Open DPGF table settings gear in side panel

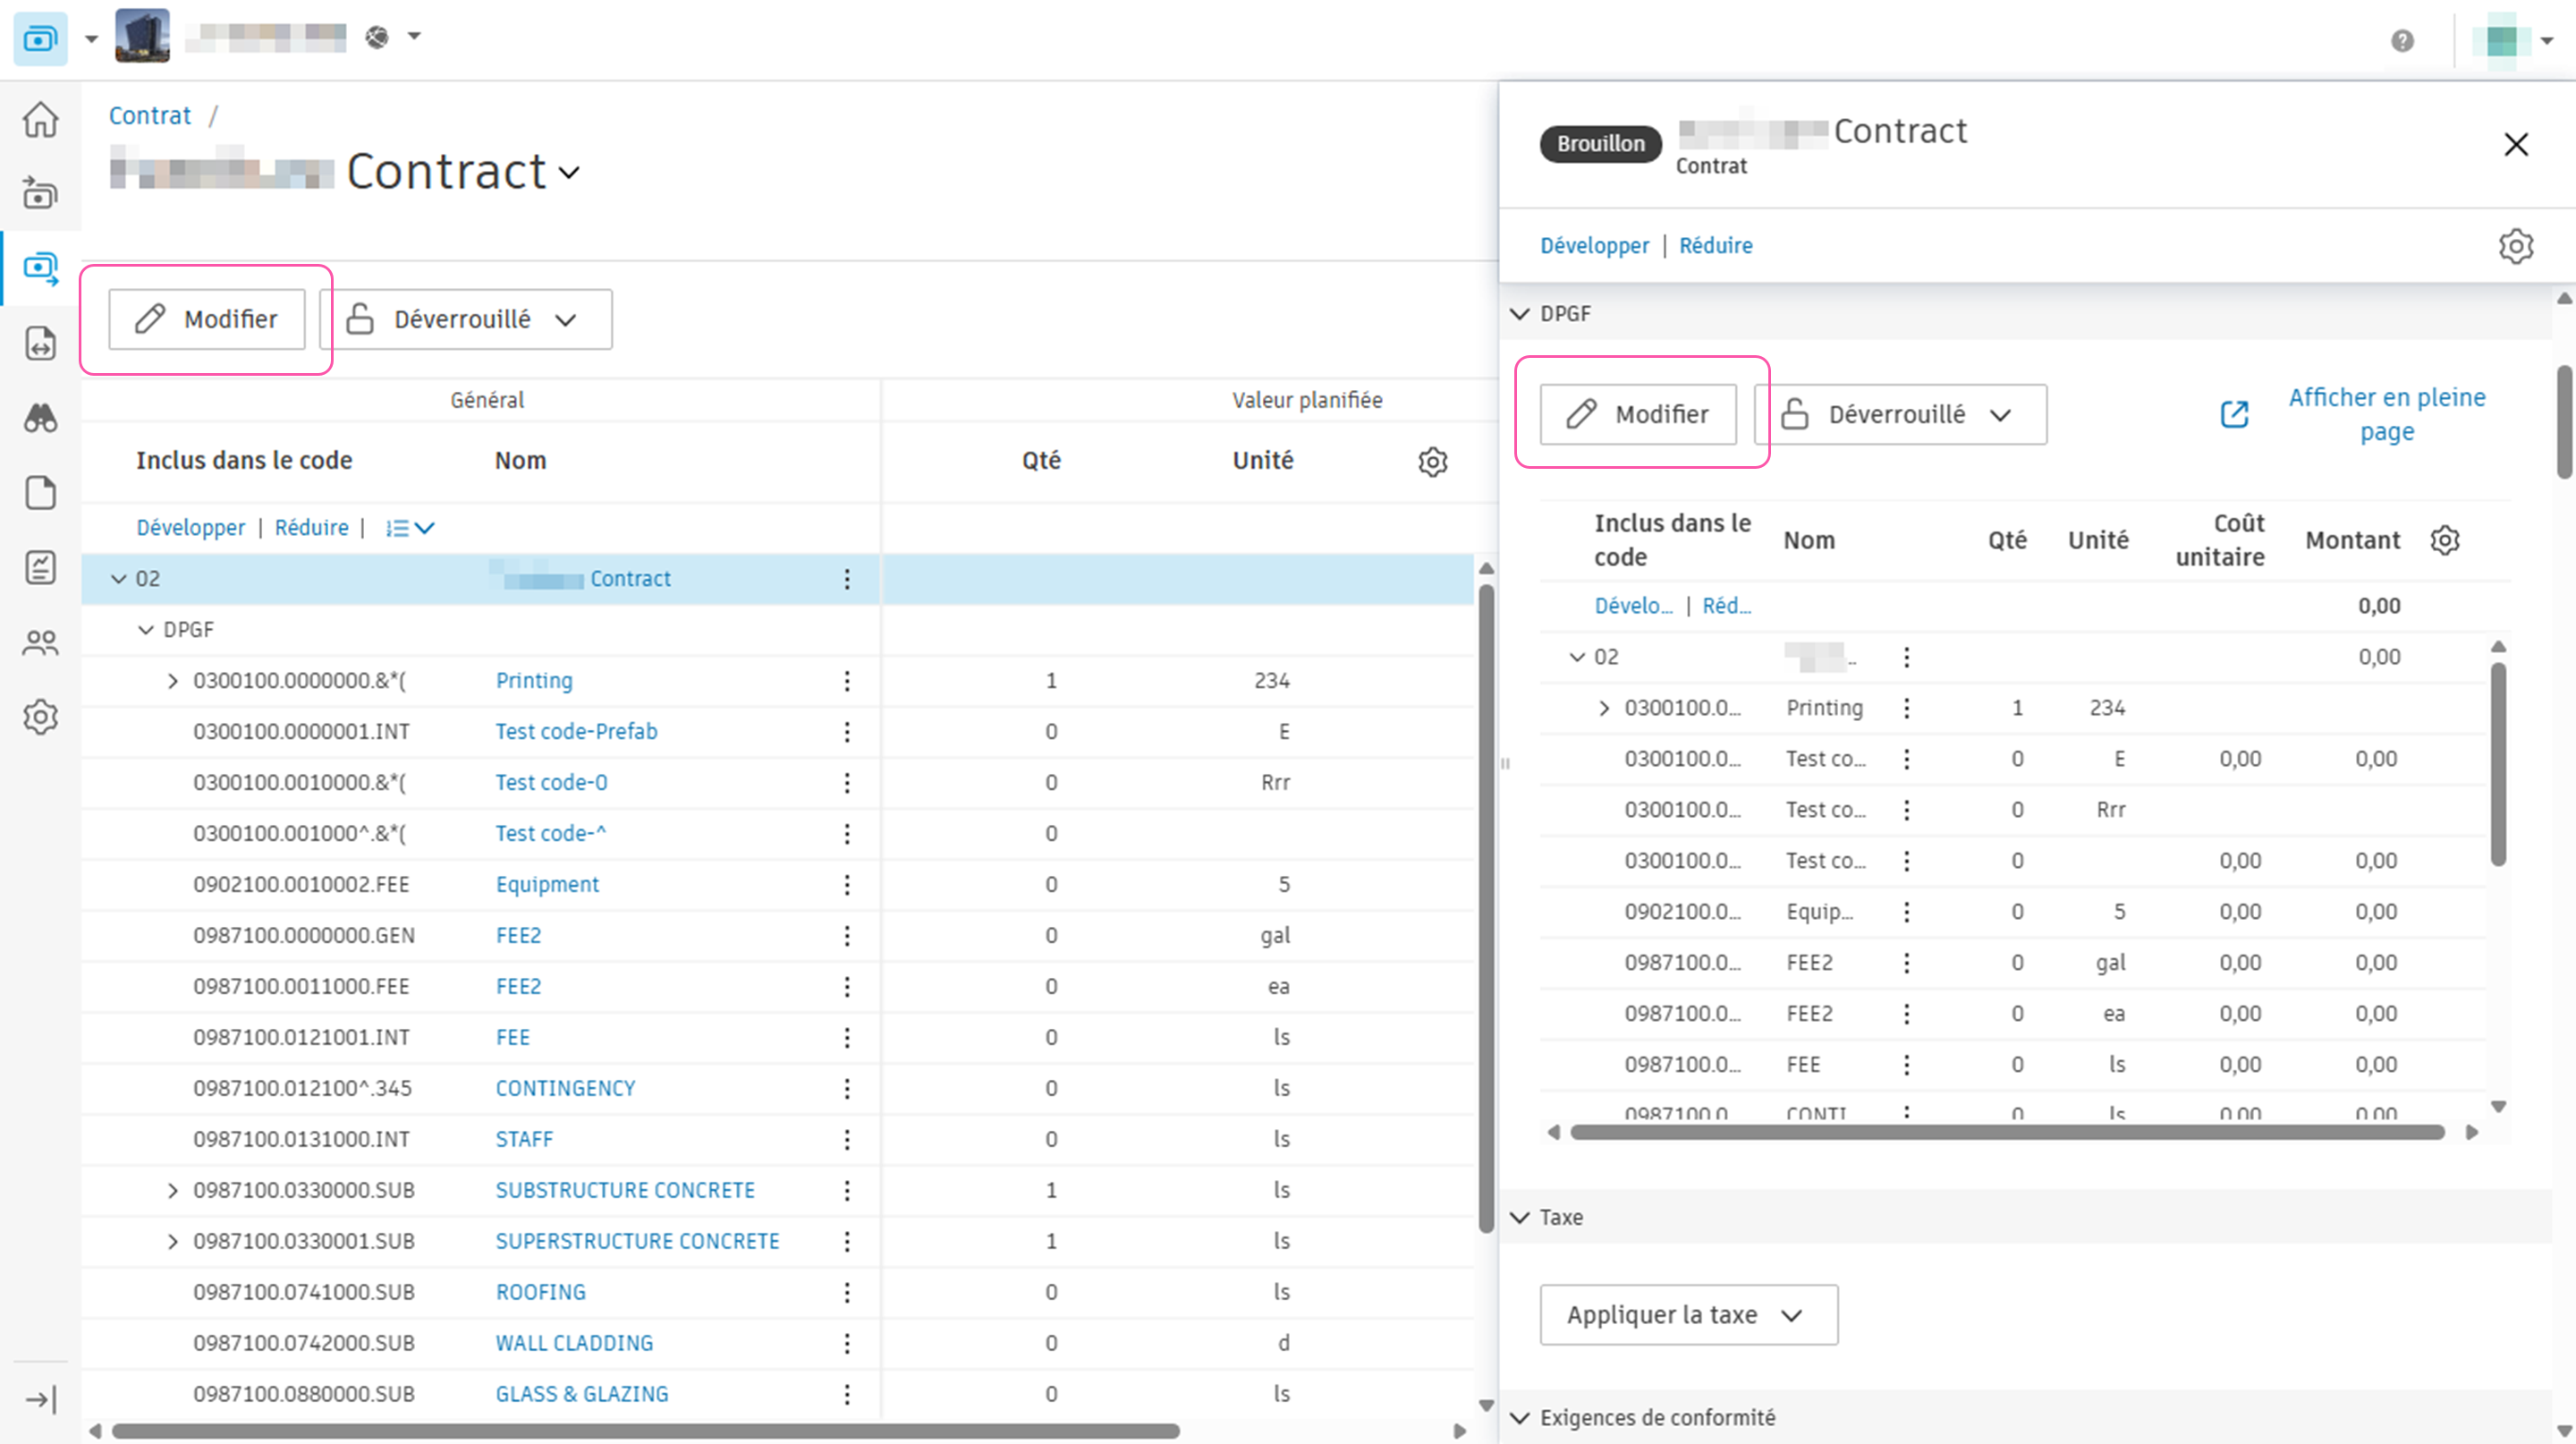2445,540
